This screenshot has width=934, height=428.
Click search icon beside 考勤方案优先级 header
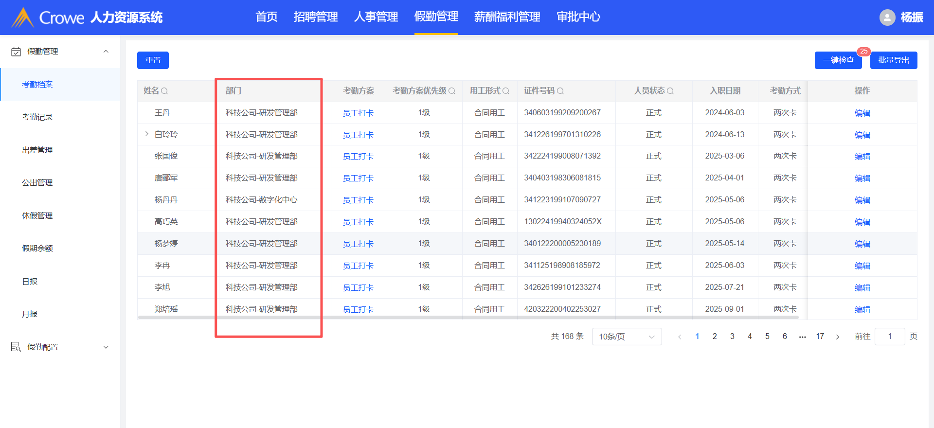452,91
